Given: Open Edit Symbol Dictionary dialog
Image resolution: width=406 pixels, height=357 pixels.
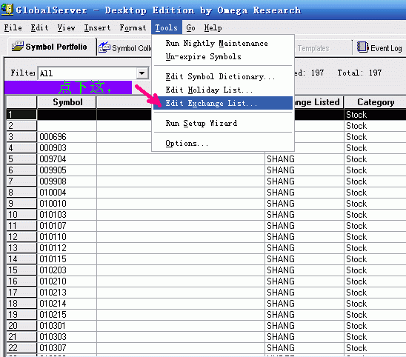Looking at the screenshot, I should coord(223,76).
